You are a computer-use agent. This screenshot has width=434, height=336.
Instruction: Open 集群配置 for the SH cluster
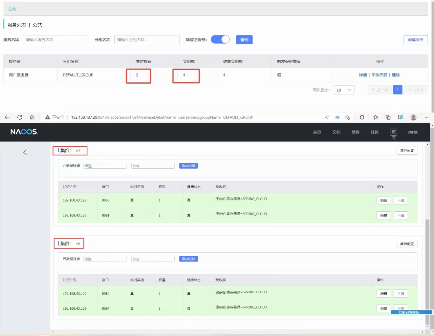(x=407, y=244)
